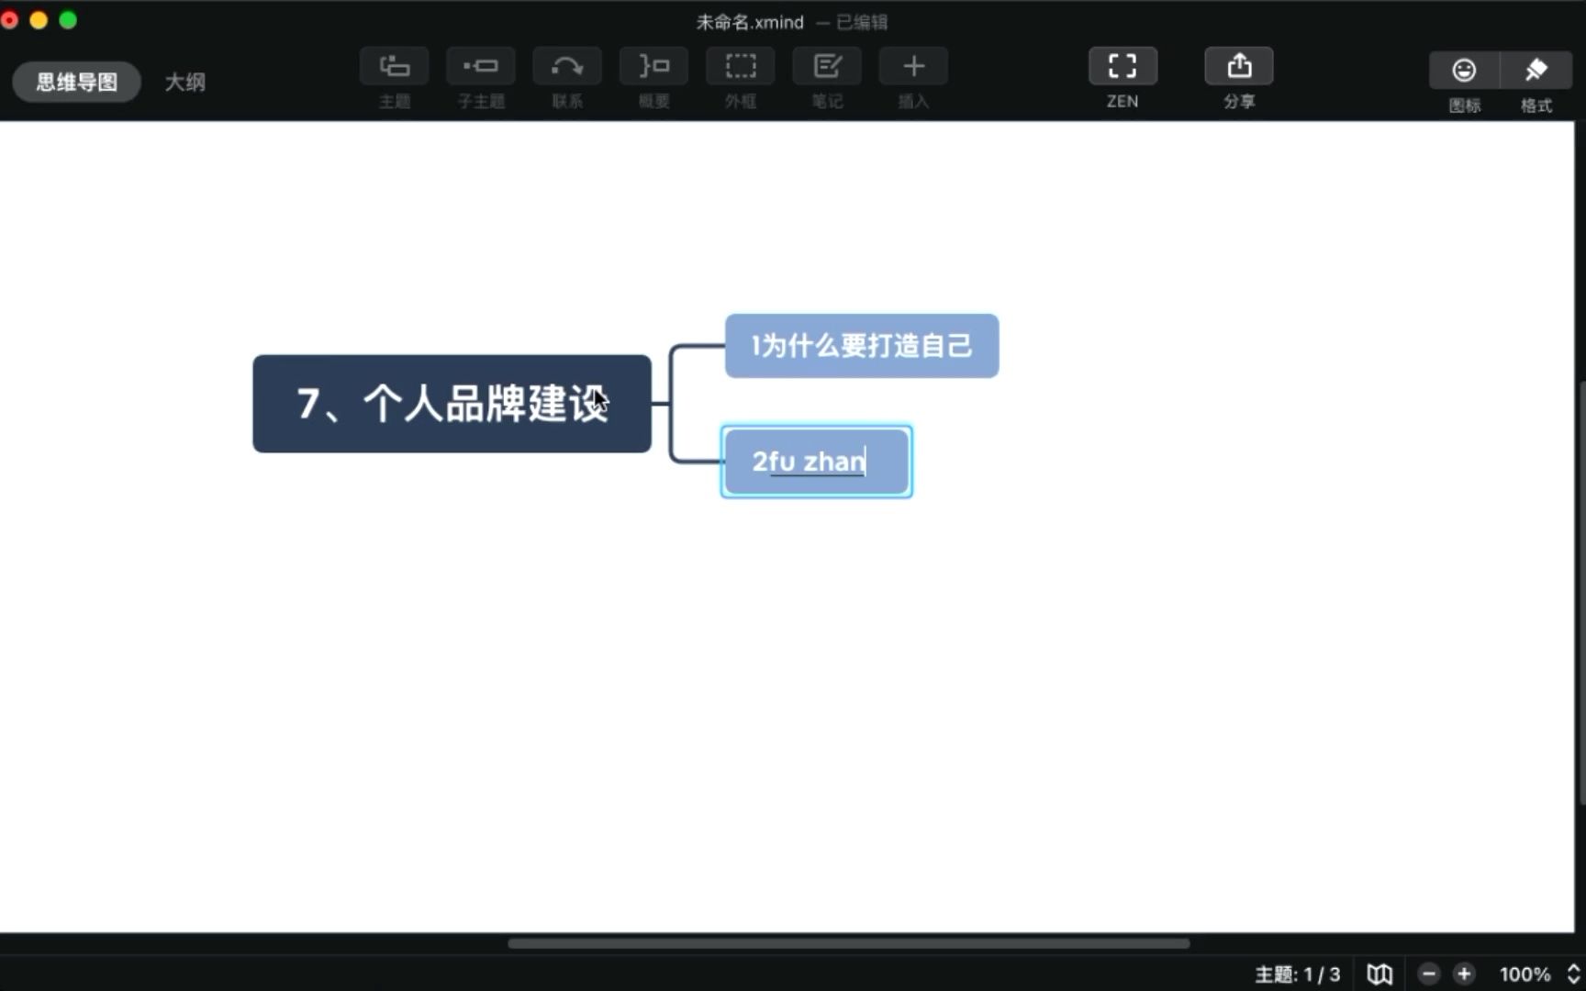Open the Note (笔记) tool
Image resolution: width=1586 pixels, height=991 pixels.
[x=827, y=66]
